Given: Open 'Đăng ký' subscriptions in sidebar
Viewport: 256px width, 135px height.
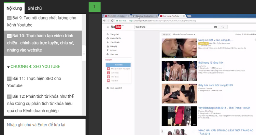Looking at the screenshot, I should pyautogui.click(x=112, y=46).
